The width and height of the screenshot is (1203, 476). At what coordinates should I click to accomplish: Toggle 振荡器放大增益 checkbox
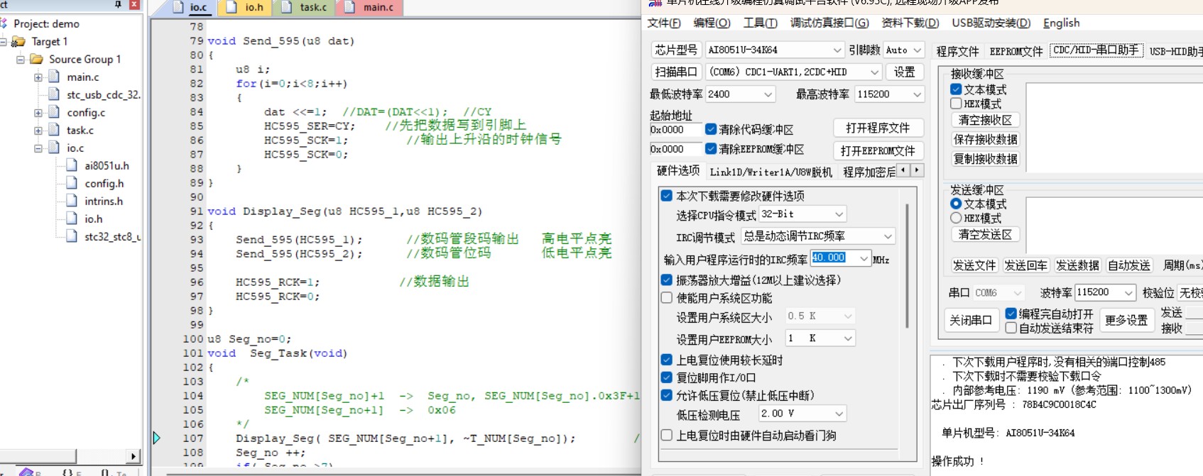667,280
